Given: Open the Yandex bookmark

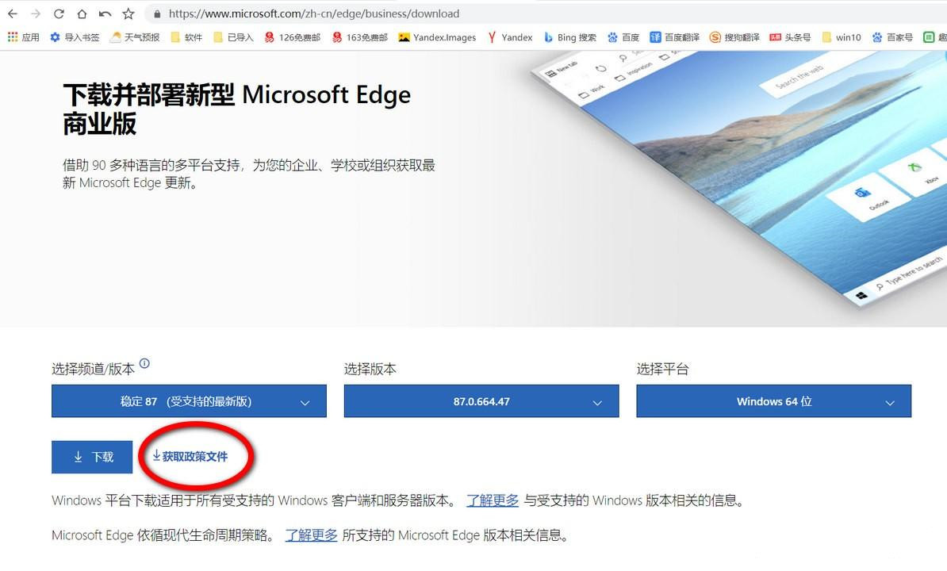Looking at the screenshot, I should (x=510, y=37).
